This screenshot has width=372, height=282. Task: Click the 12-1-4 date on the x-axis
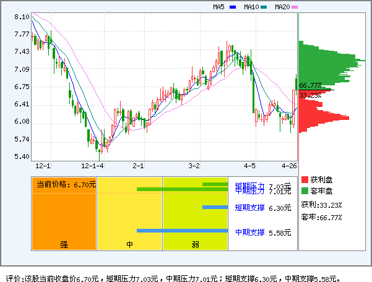pyautogui.click(x=93, y=166)
